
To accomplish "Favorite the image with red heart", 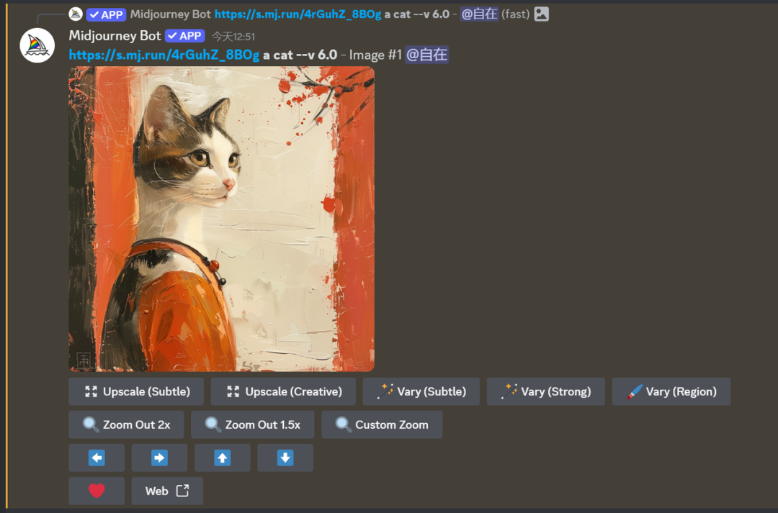I will pyautogui.click(x=97, y=491).
